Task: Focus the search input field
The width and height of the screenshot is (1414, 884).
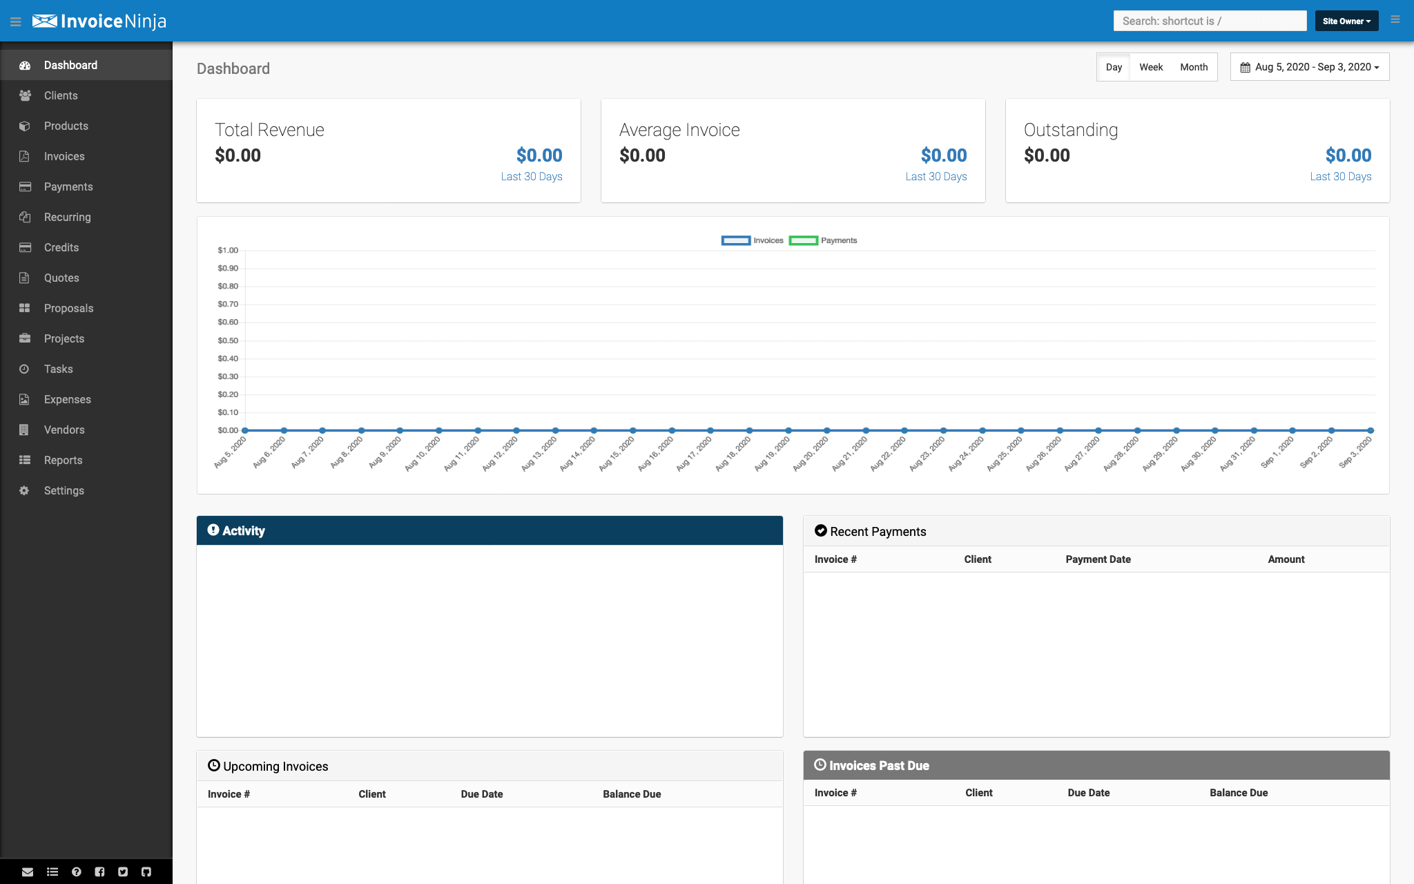Action: pos(1209,21)
